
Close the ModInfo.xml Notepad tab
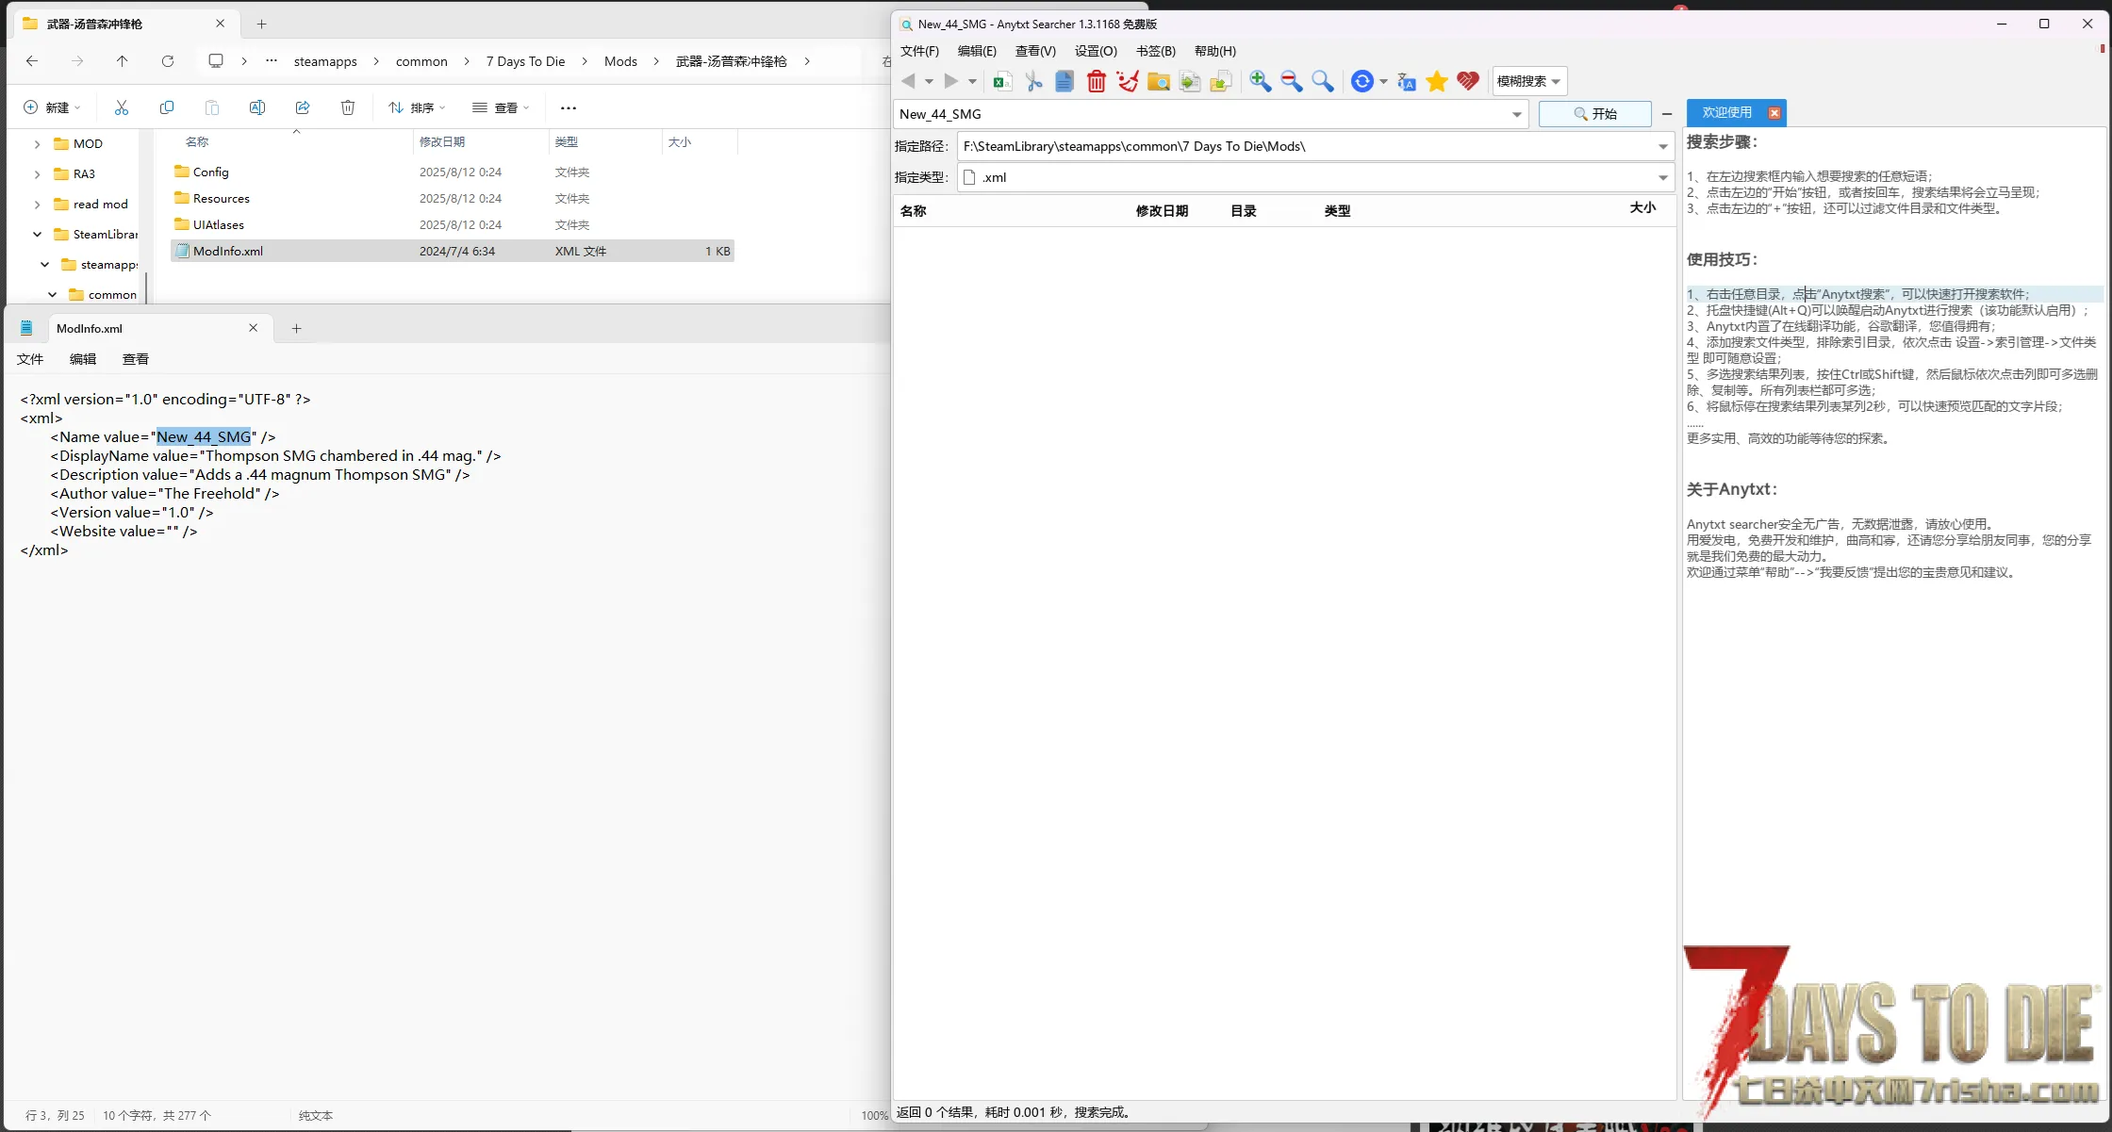click(253, 328)
